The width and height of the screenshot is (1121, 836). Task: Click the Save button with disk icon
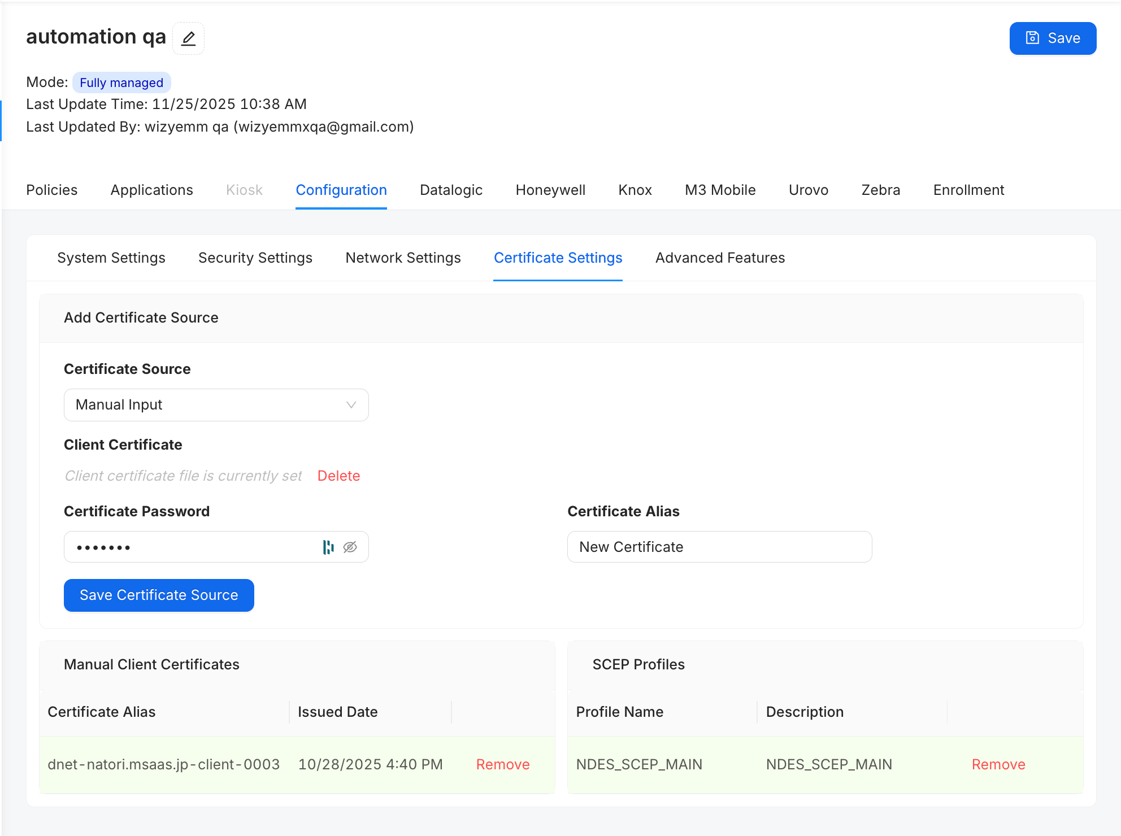pyautogui.click(x=1053, y=38)
